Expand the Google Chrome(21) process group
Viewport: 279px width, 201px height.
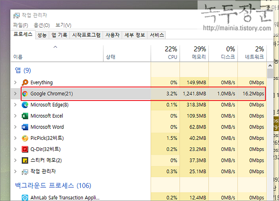click(15, 94)
